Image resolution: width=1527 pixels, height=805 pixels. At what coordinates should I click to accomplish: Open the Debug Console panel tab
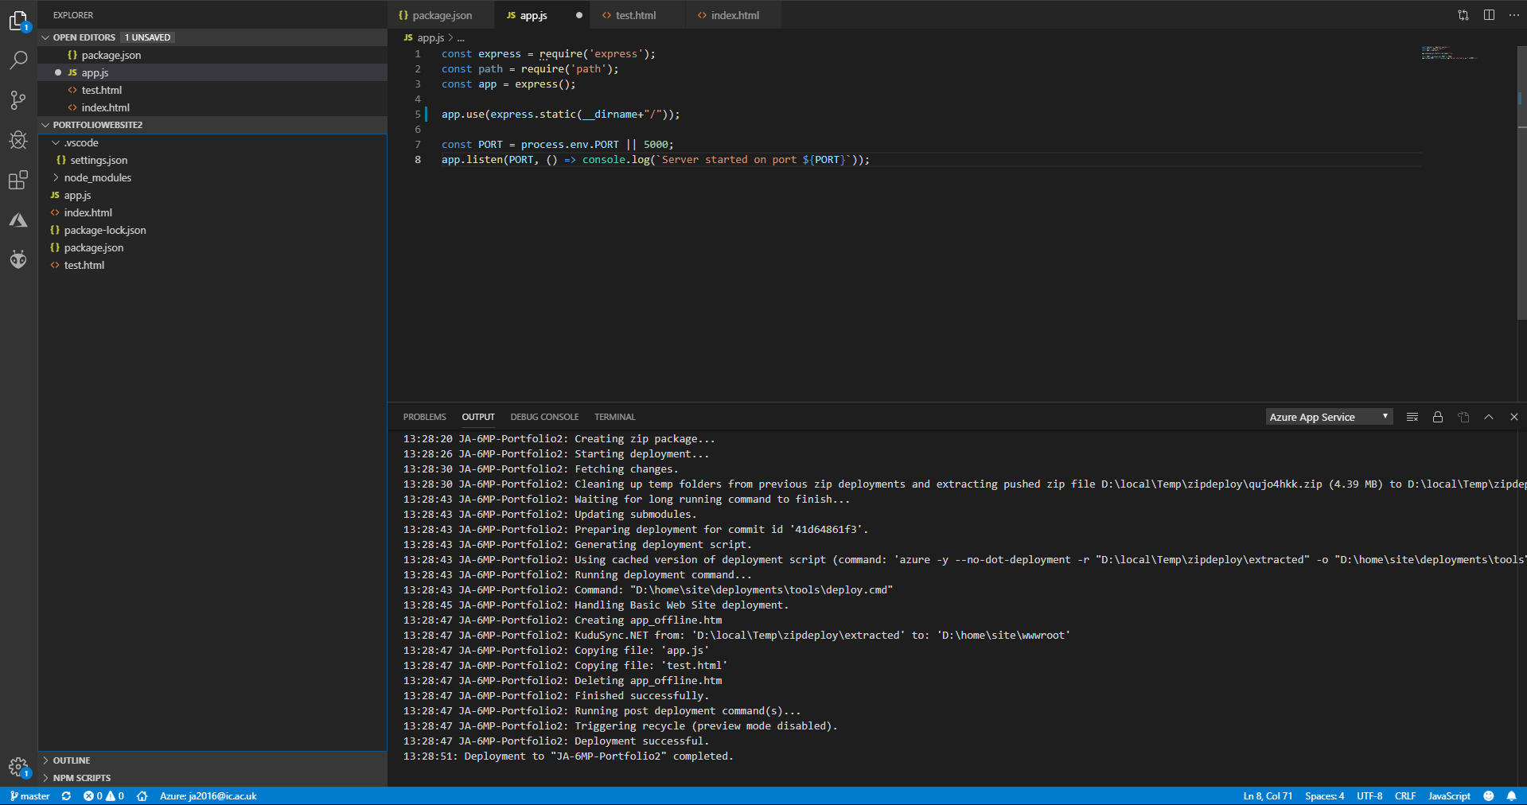(544, 417)
